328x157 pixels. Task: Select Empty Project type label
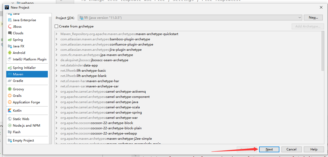[x=23, y=141]
